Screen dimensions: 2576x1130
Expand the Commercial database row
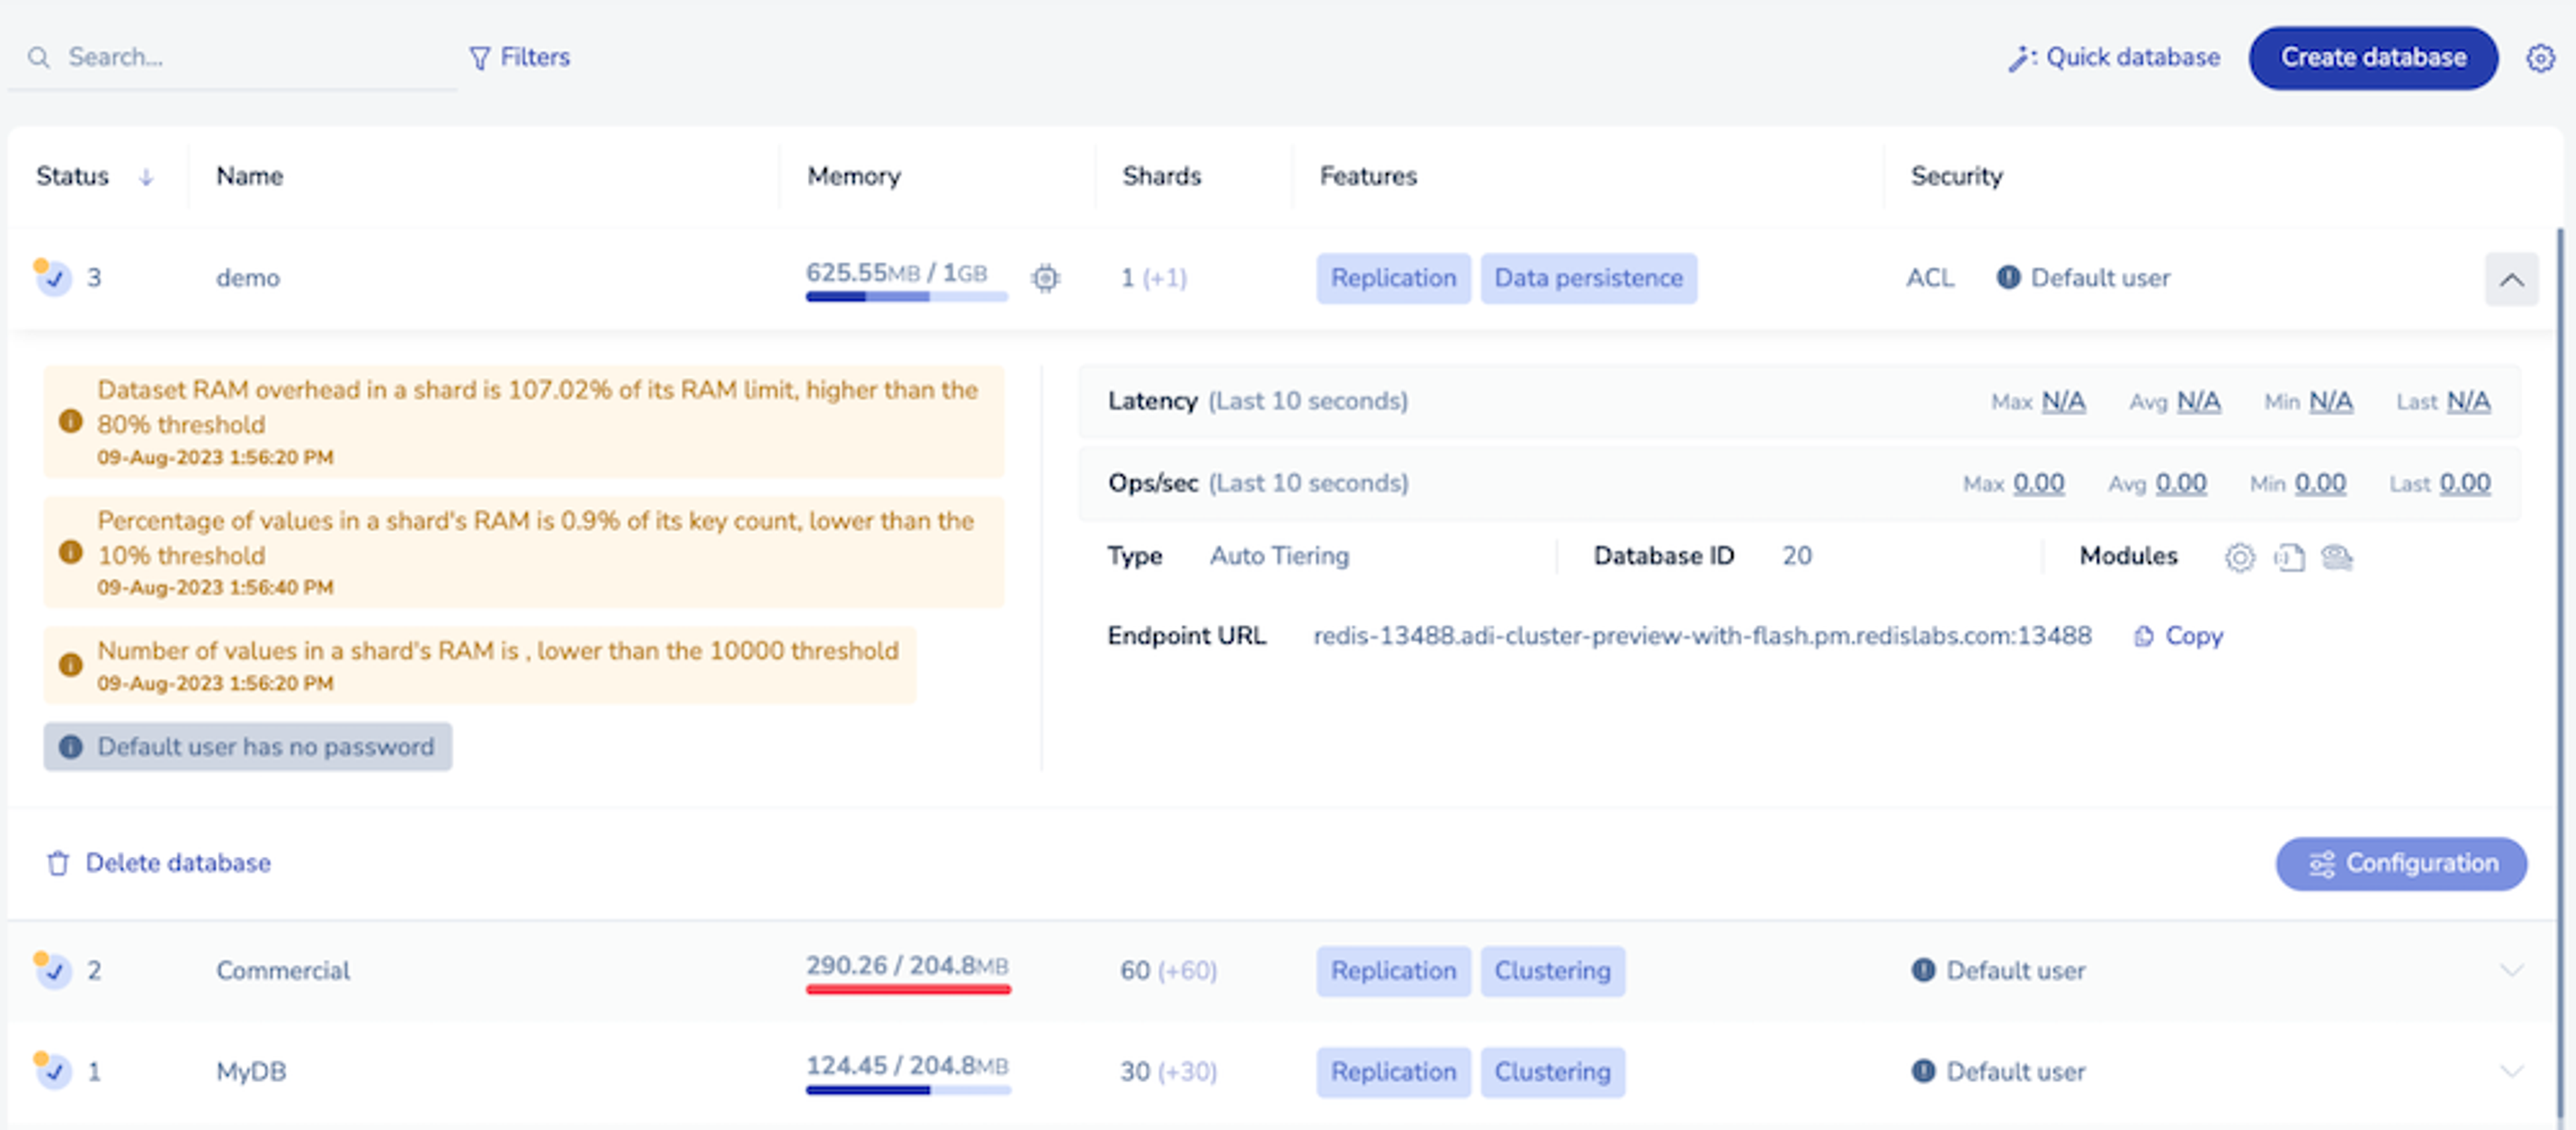click(2511, 970)
